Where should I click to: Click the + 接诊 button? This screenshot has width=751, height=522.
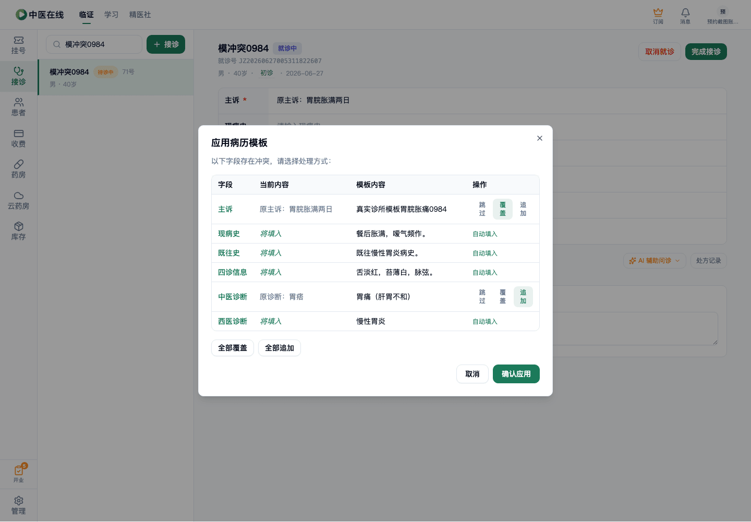(166, 44)
